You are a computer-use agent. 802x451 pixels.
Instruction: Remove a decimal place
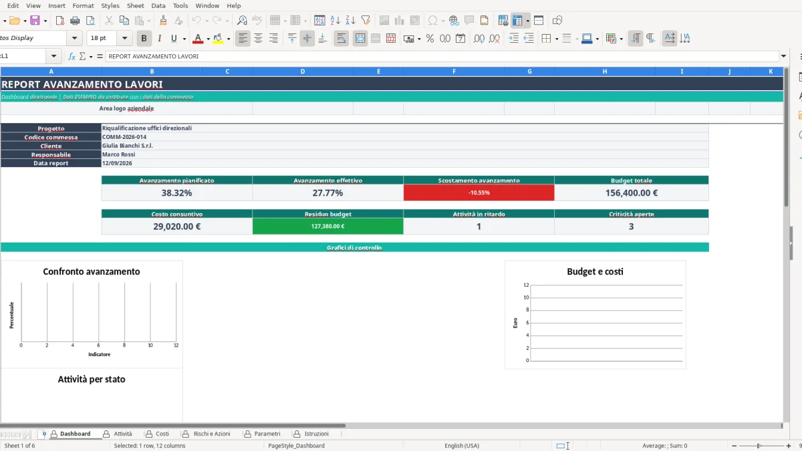pyautogui.click(x=495, y=39)
